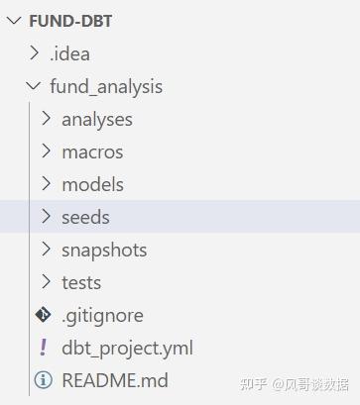Collapse the fund_analysis folder chevron

click(34, 86)
